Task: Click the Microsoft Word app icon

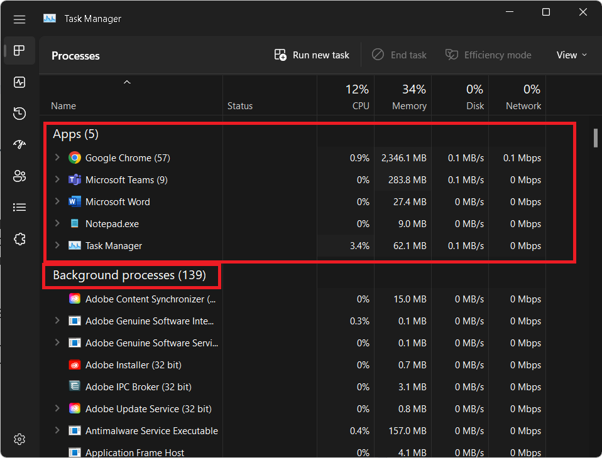Action: click(x=75, y=201)
